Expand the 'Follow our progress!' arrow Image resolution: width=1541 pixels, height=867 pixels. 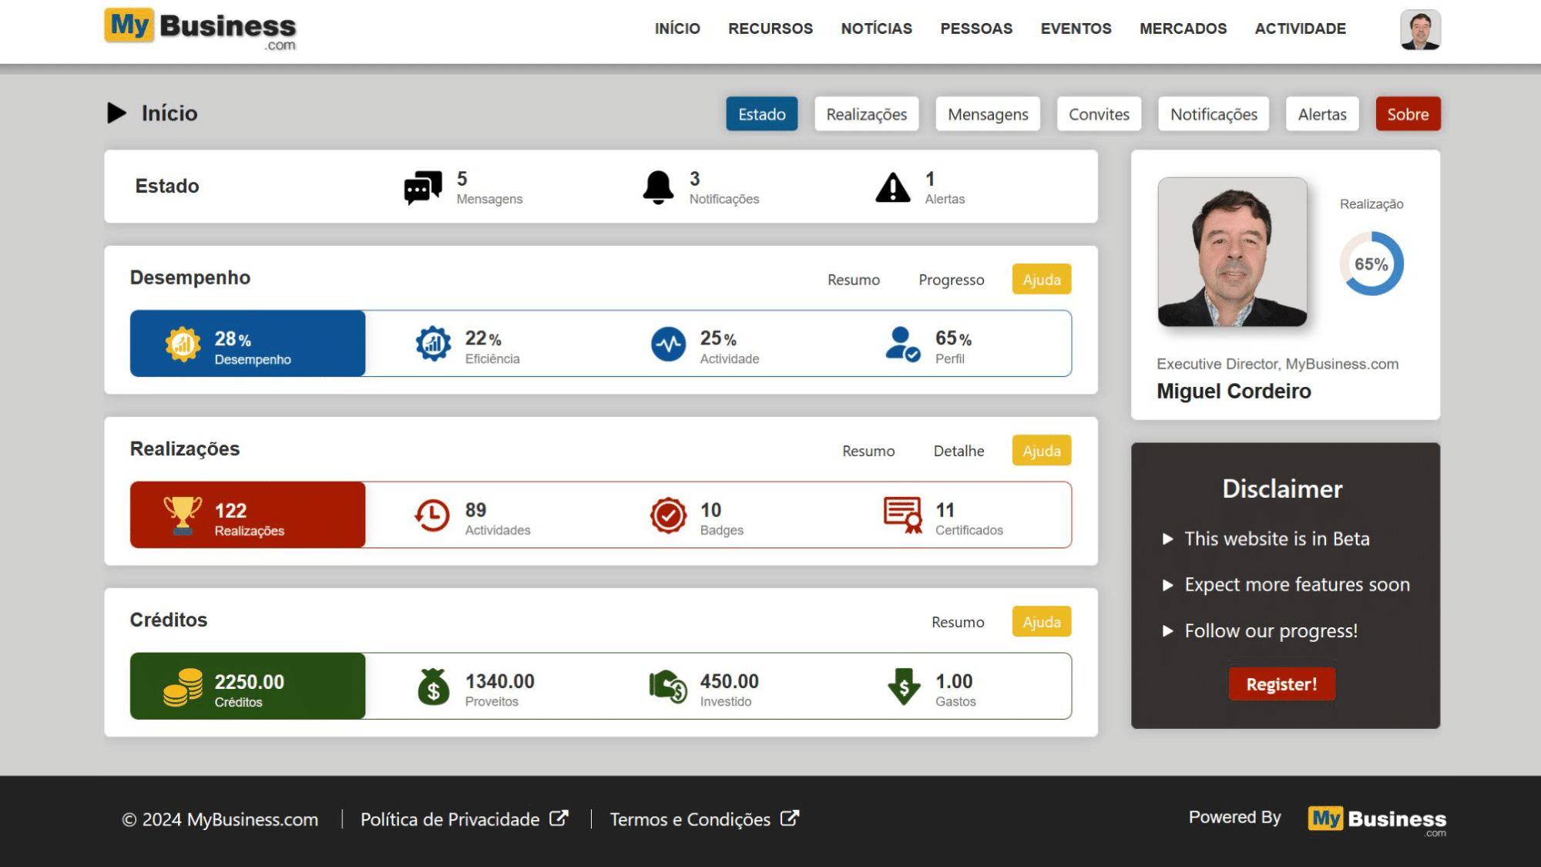coord(1167,631)
